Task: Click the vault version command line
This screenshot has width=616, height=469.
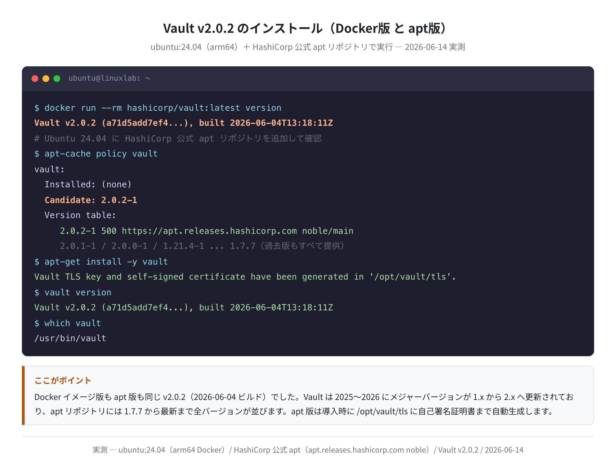Action: pyautogui.click(x=73, y=293)
